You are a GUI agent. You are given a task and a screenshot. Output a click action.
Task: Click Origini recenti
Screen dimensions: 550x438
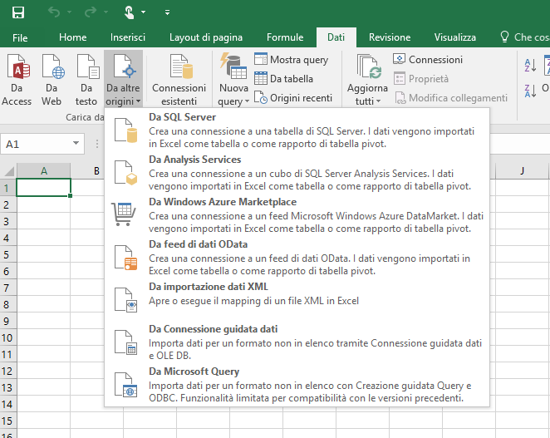(293, 97)
